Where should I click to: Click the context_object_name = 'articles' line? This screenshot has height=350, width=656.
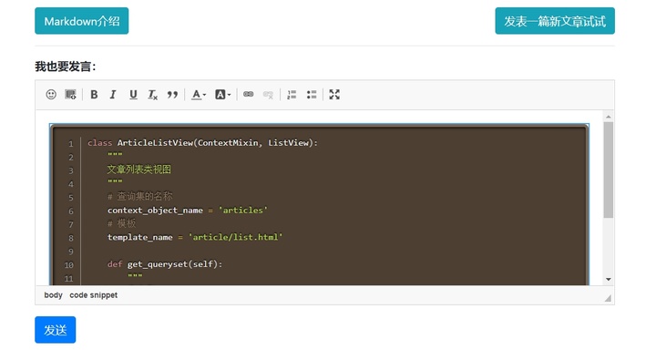(188, 211)
